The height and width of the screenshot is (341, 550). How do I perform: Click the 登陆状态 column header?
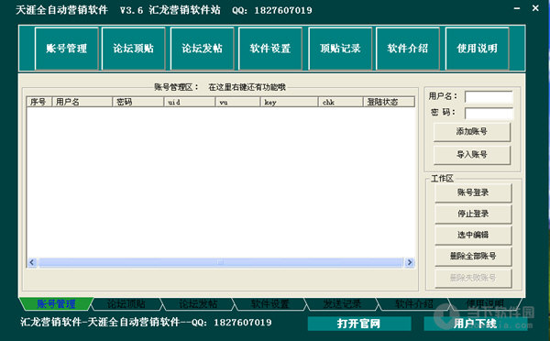(389, 102)
